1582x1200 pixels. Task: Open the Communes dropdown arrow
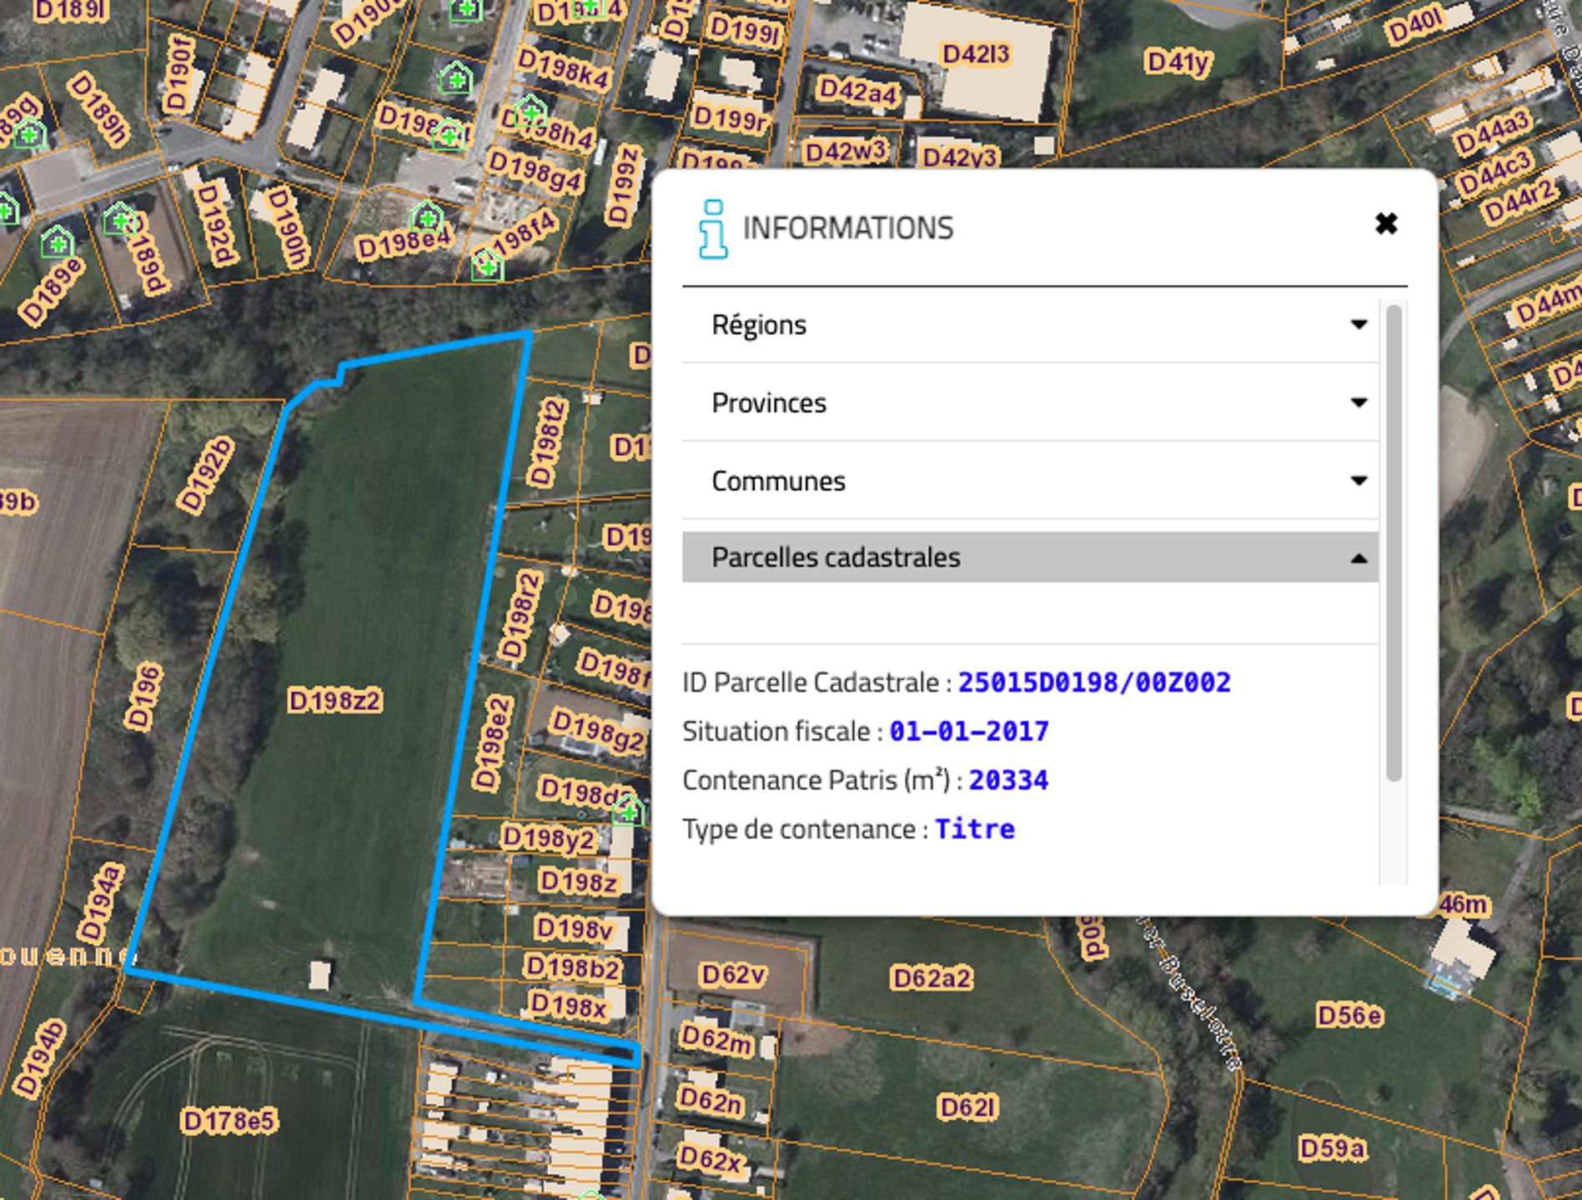click(1358, 481)
